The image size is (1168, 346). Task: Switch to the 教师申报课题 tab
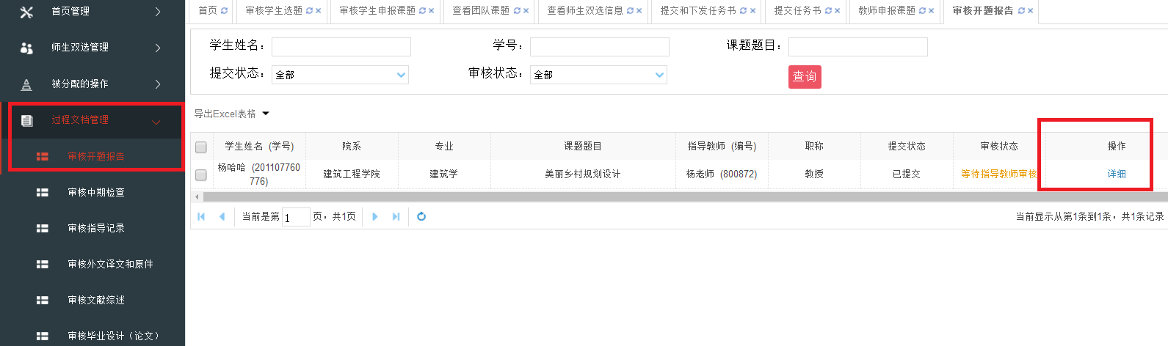[x=886, y=11]
